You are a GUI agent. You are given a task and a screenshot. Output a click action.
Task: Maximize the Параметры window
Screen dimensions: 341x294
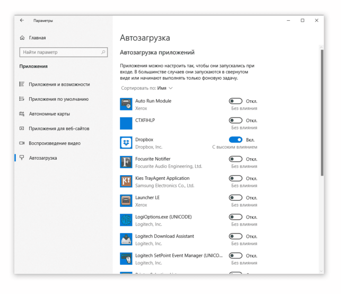pos(302,20)
